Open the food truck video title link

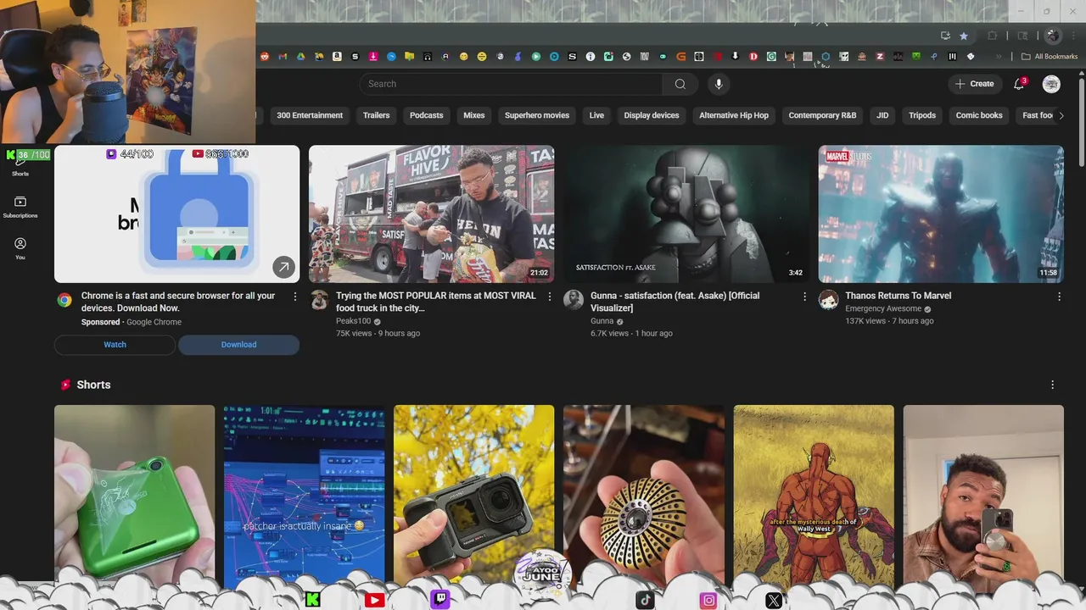coord(435,302)
